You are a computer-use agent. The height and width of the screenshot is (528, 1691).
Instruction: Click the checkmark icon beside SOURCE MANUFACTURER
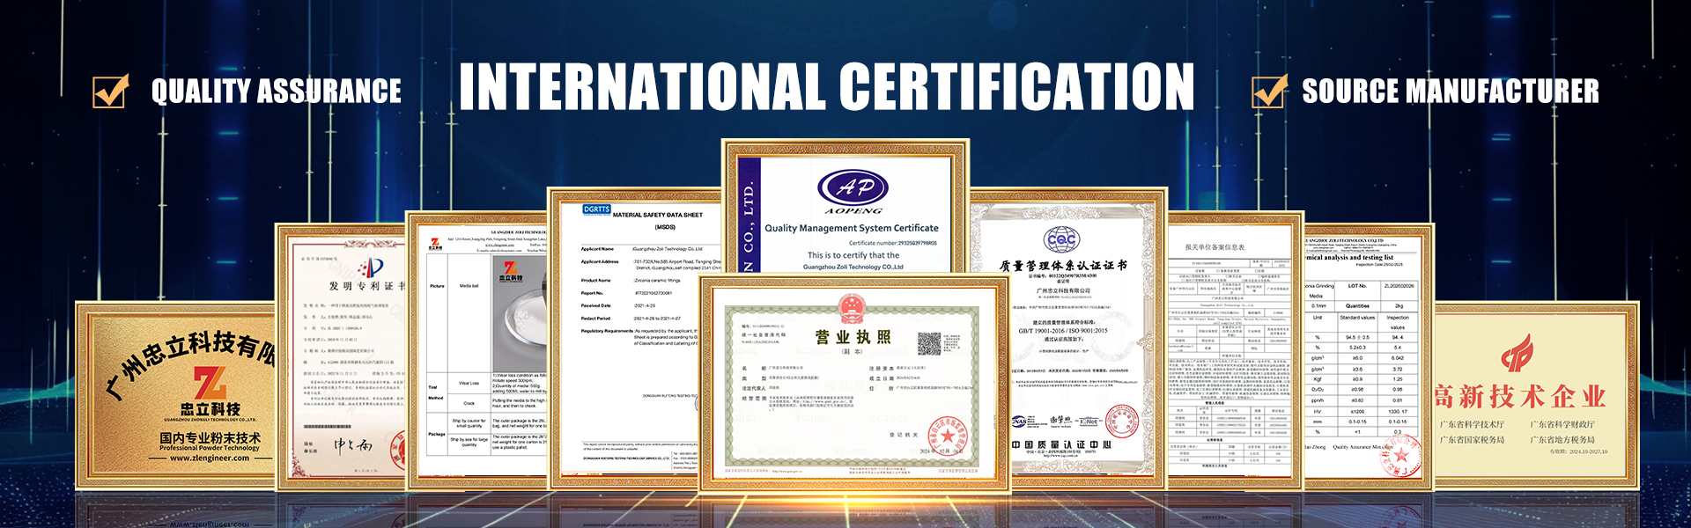[1269, 91]
